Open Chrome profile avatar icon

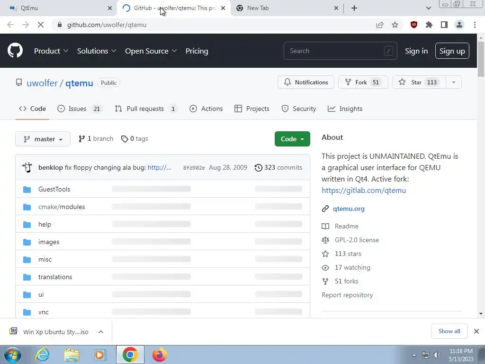point(459,25)
